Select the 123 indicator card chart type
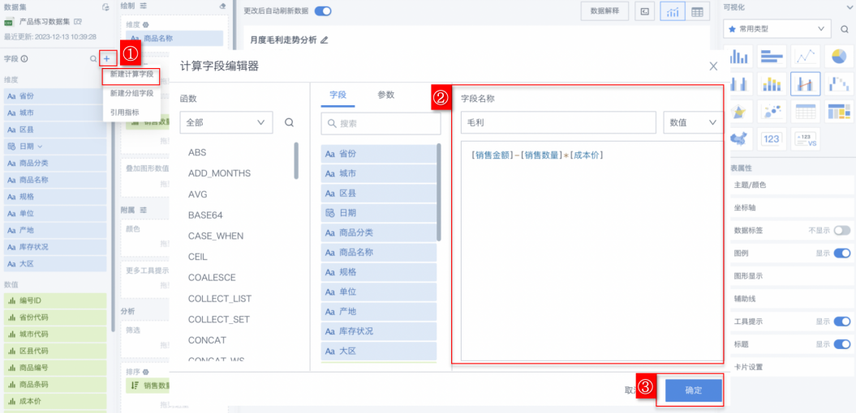The image size is (856, 413). click(x=772, y=139)
